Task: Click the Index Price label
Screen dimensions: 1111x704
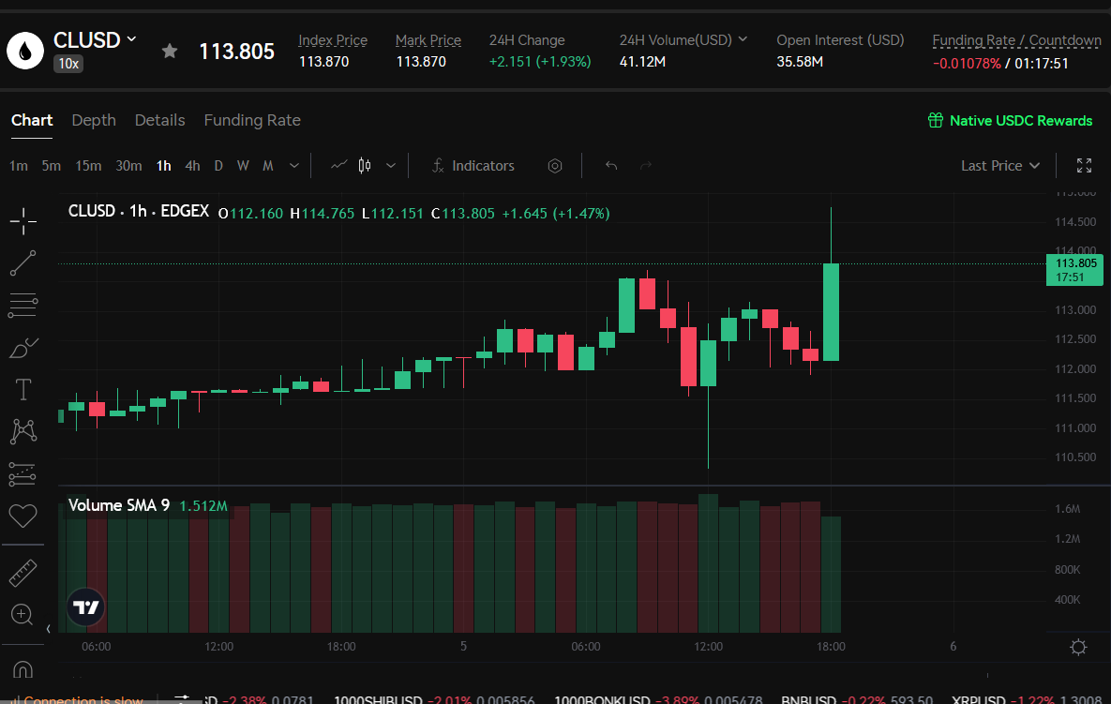Action: (x=333, y=40)
